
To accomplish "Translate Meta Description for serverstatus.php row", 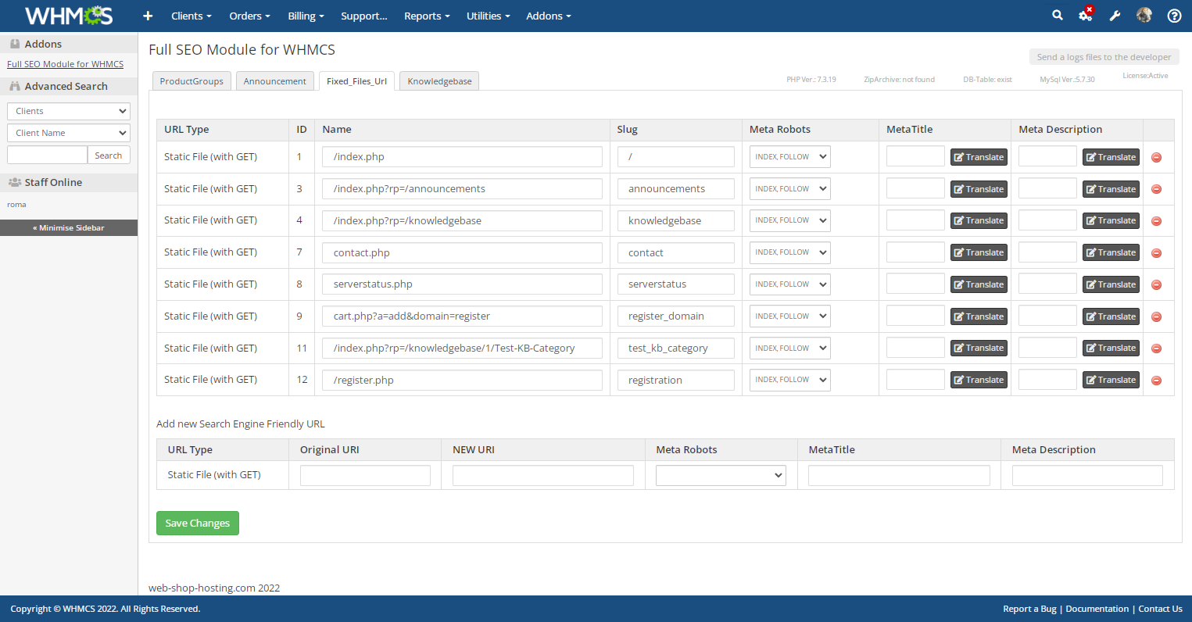I will [x=1111, y=284].
